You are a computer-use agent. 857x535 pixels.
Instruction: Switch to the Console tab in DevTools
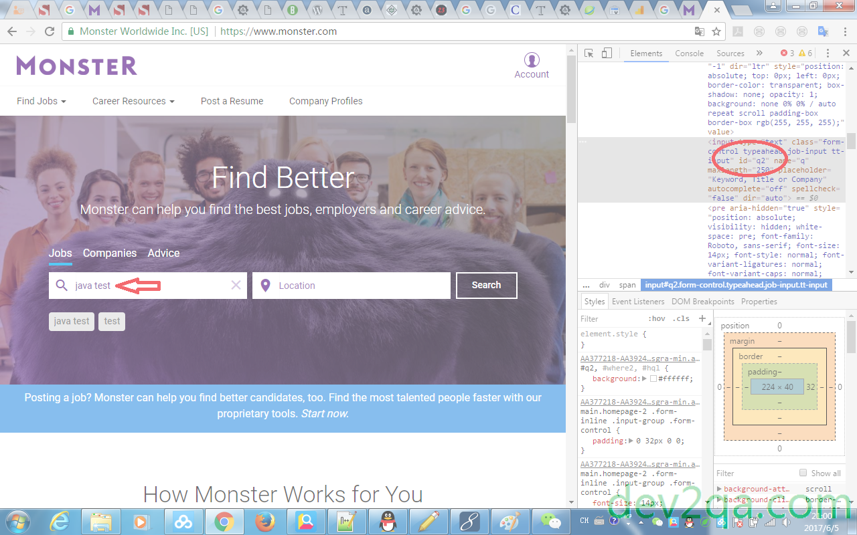(x=689, y=53)
